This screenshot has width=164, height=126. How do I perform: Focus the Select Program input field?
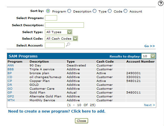coord(51,18)
